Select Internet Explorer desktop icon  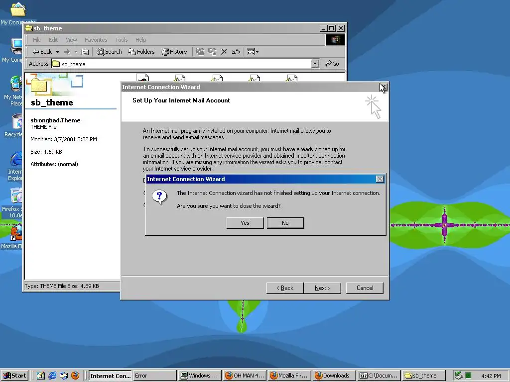pyautogui.click(x=15, y=166)
